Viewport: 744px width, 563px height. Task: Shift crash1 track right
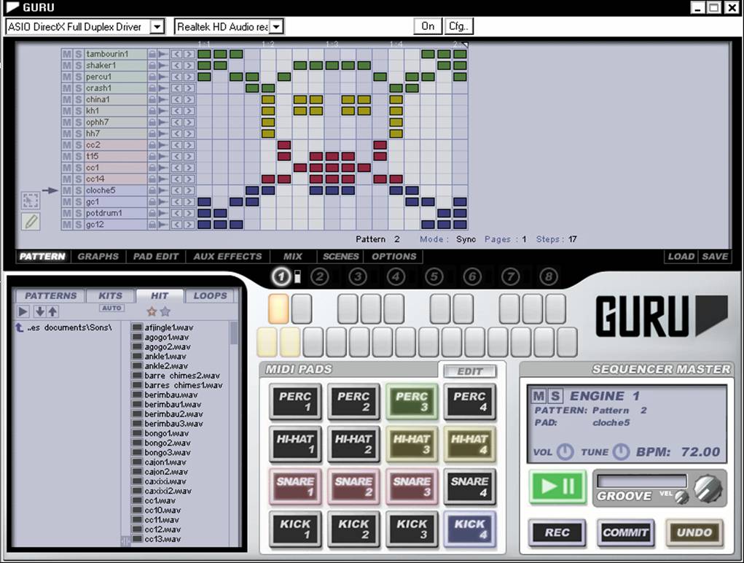[x=189, y=88]
